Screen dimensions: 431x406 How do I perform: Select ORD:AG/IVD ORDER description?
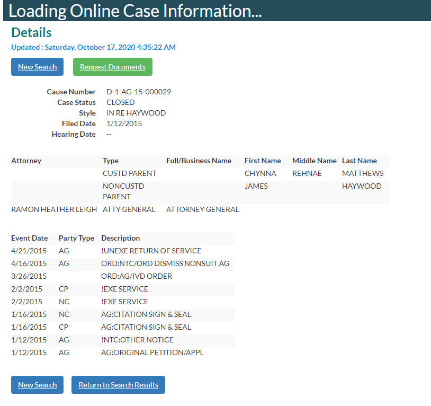coord(137,276)
